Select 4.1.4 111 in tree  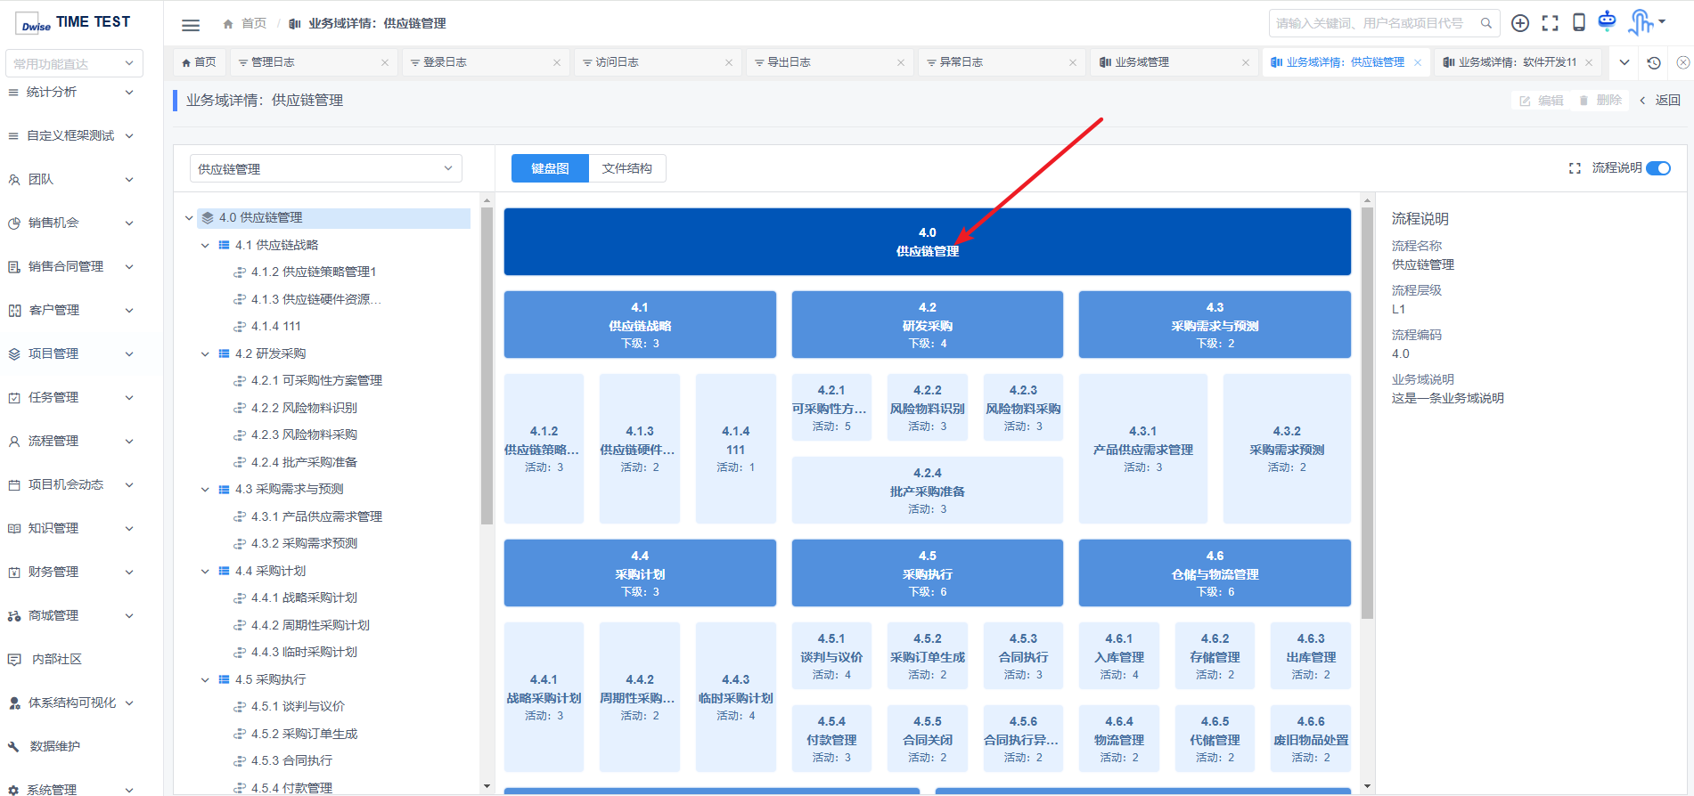(275, 326)
